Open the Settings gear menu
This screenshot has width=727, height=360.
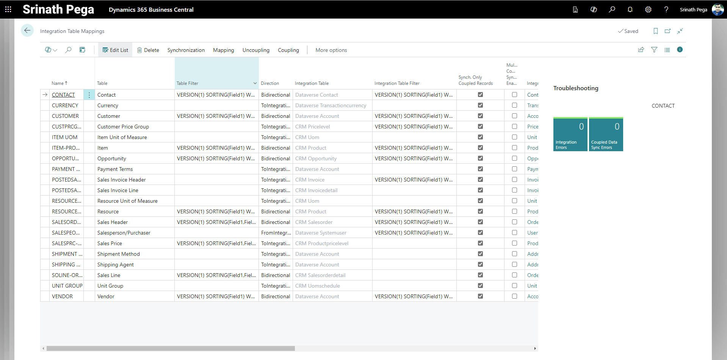(x=648, y=9)
